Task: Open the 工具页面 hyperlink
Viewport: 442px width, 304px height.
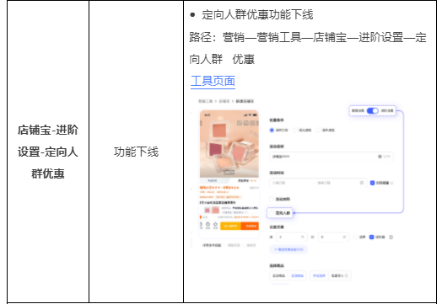Action: tap(213, 81)
